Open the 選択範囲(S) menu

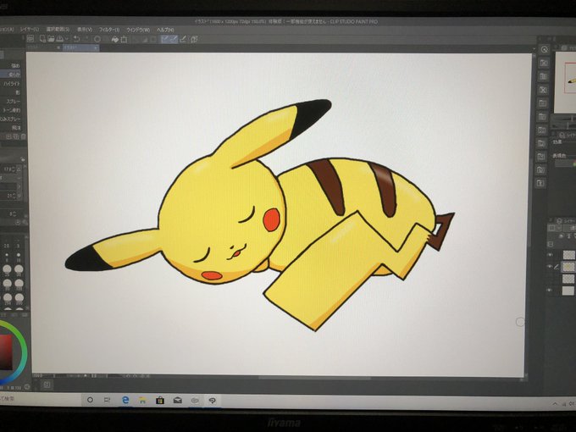pos(58,29)
